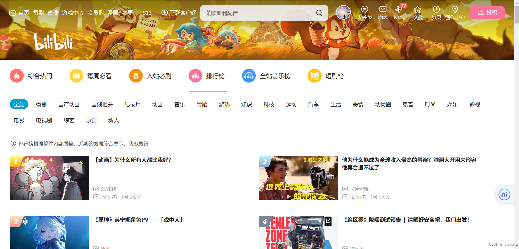Open title 《原神》芙宁娜角色PV——「戏中人」
The width and height of the screenshot is (519, 249).
pos(139,220)
